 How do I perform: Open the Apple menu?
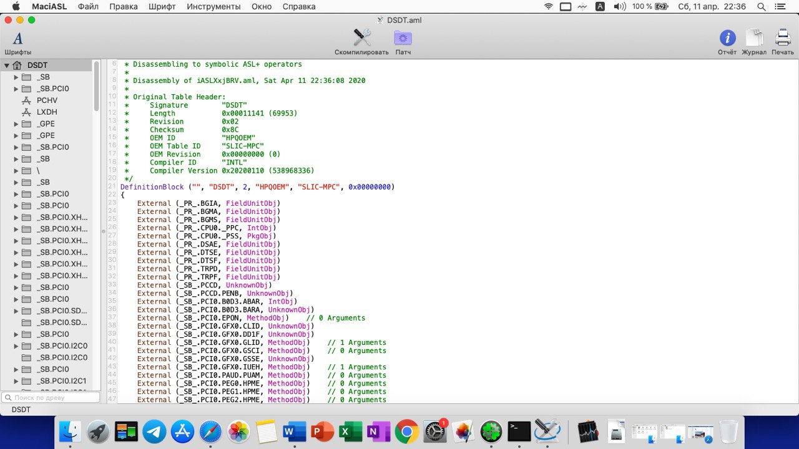16,7
